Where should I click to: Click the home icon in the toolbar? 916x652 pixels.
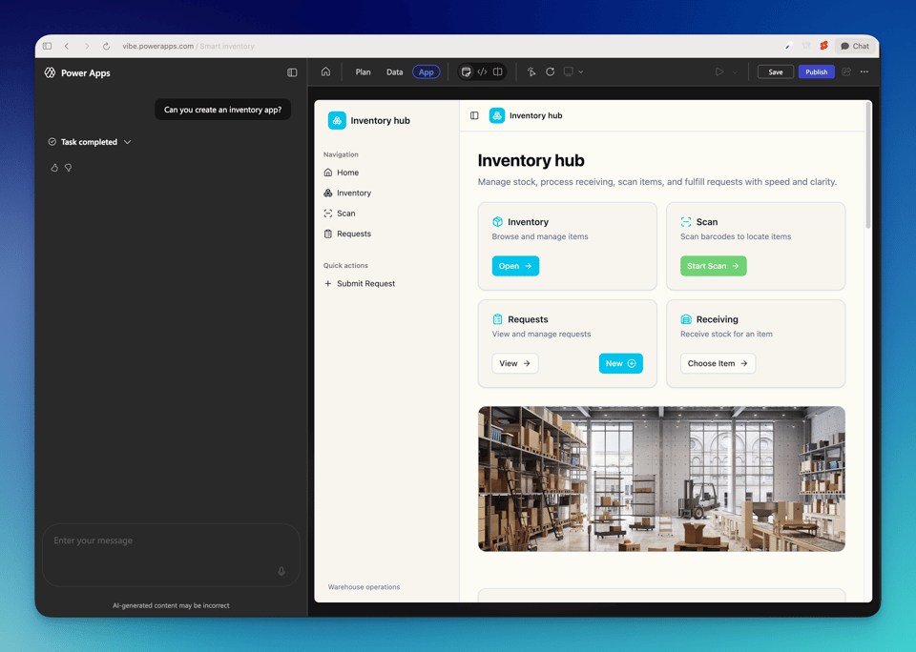[x=325, y=72]
